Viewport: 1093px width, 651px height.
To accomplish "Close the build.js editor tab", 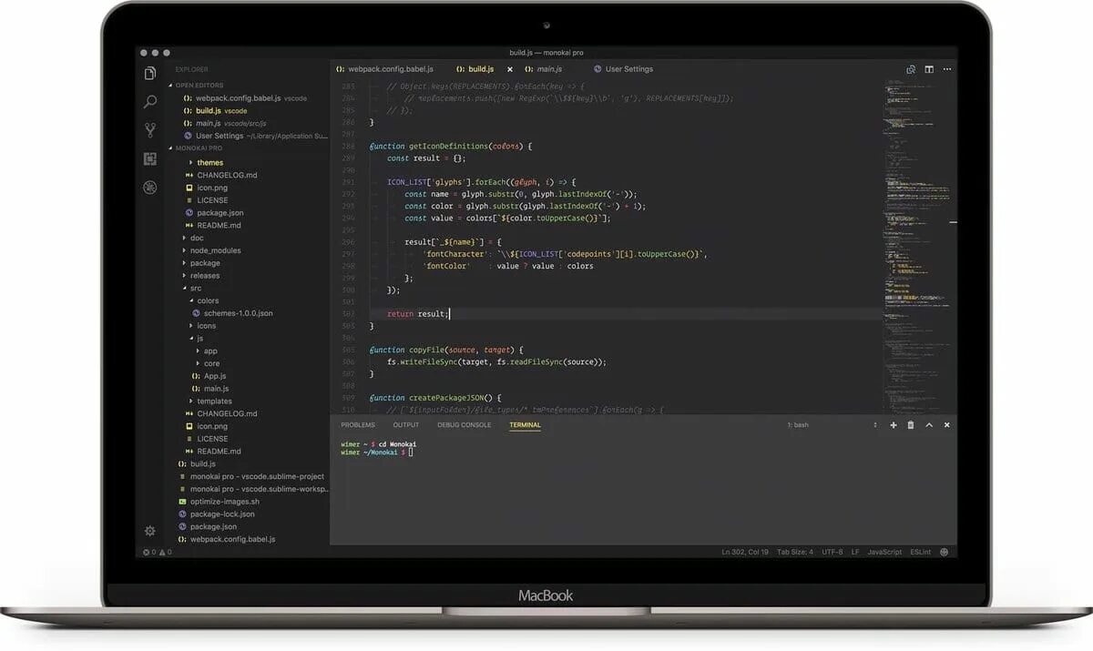I will point(510,69).
